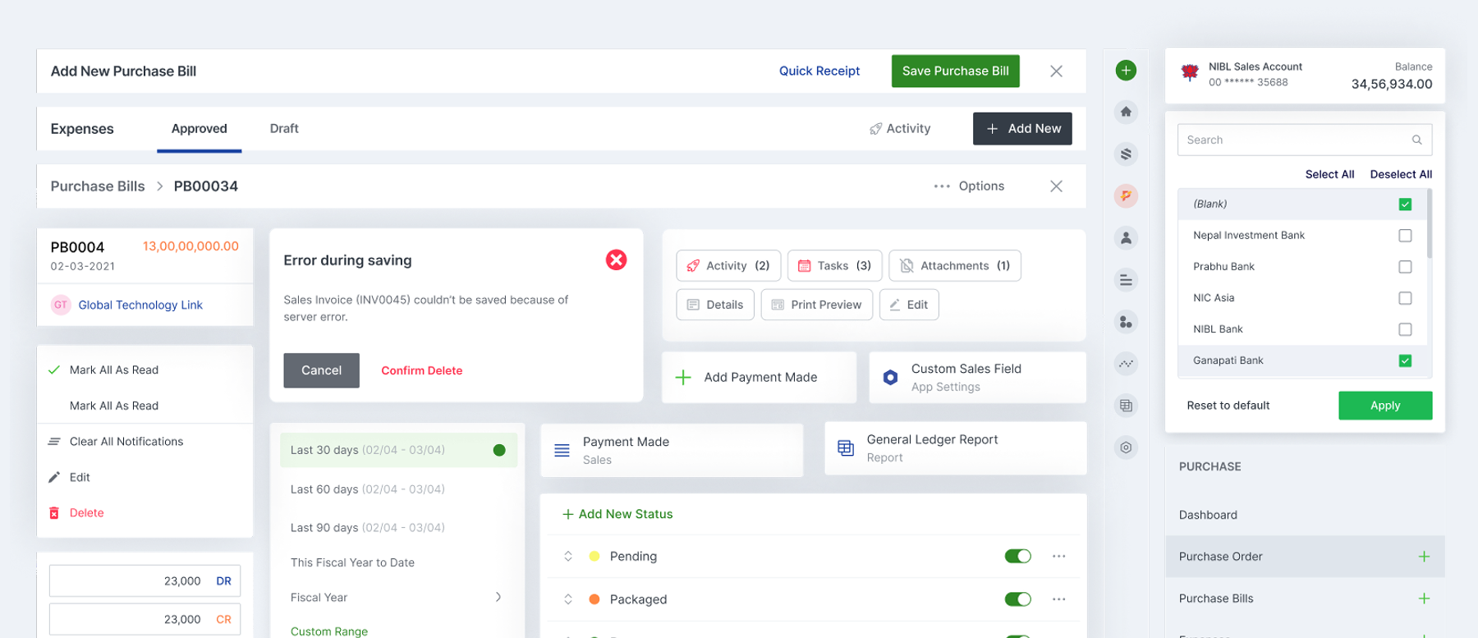Click the search magnifier icon

pyautogui.click(x=1416, y=140)
